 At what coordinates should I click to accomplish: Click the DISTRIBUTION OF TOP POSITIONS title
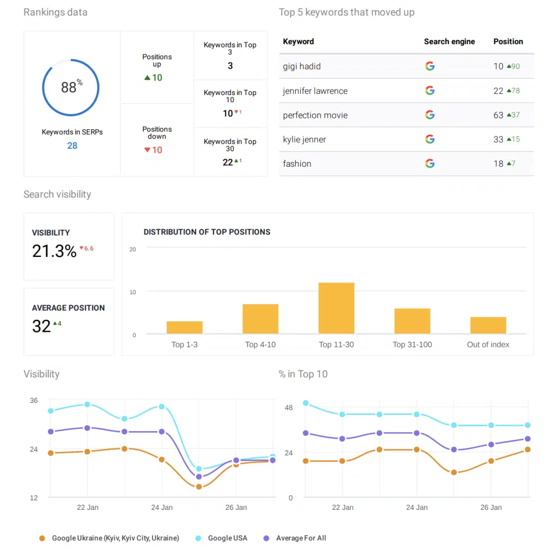(207, 232)
